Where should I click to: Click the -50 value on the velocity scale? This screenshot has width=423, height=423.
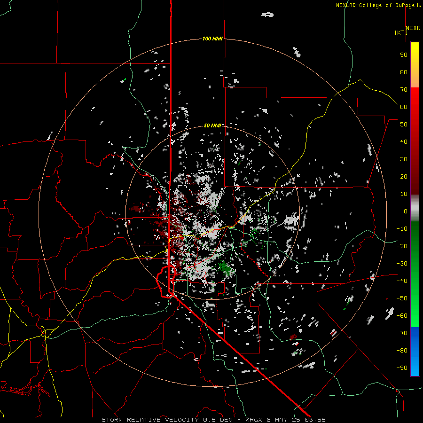tap(402, 298)
